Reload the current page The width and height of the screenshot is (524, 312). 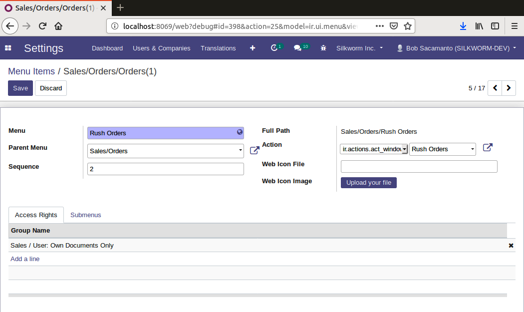(x=42, y=26)
